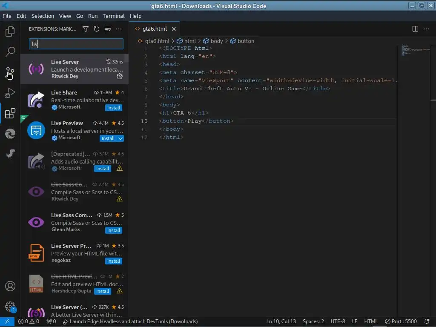
Task: Click Launch Edge Headless debug configuration
Action: point(130,321)
